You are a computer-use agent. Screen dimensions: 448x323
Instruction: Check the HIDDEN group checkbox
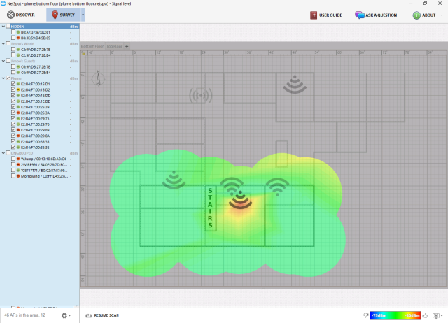pos(8,27)
